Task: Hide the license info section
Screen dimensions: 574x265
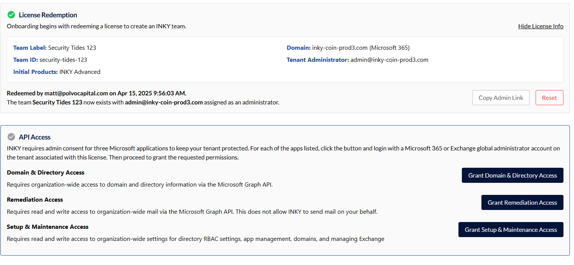Action: (x=541, y=26)
